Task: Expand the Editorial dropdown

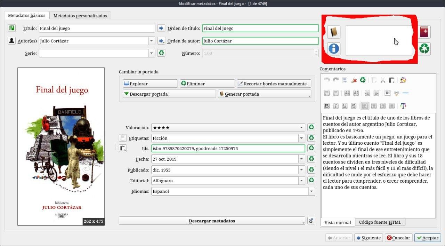Action: [x=301, y=181]
